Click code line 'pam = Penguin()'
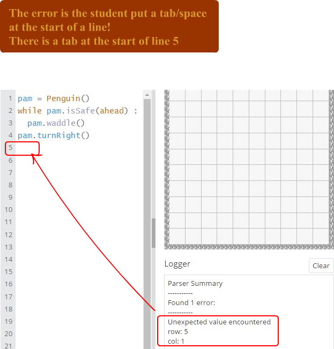334x349 pixels. pyautogui.click(x=53, y=98)
